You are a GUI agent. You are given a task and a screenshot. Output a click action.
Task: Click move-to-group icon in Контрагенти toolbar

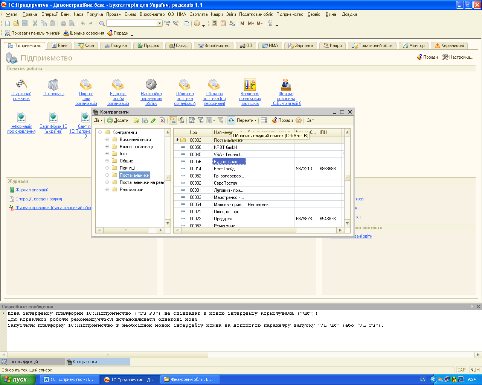181,120
